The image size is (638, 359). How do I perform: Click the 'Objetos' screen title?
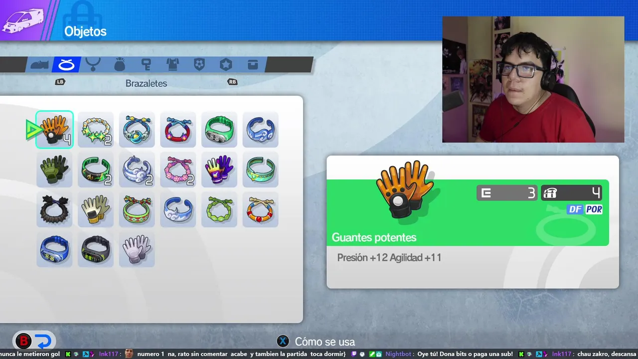pyautogui.click(x=85, y=31)
